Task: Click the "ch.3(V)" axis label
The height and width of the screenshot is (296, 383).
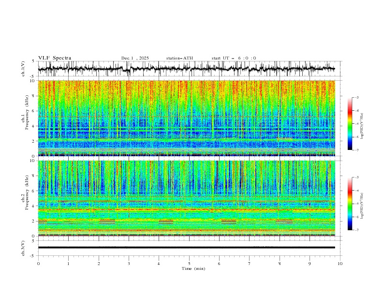Action: click(x=23, y=248)
